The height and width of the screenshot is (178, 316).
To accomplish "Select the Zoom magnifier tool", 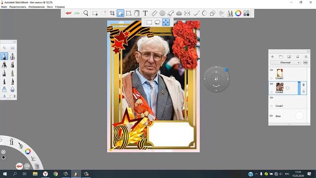I will (x=86, y=13).
